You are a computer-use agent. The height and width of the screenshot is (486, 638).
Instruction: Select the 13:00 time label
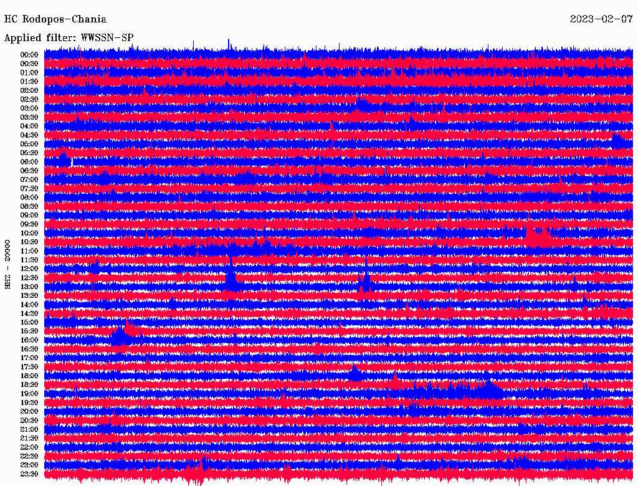(x=29, y=287)
